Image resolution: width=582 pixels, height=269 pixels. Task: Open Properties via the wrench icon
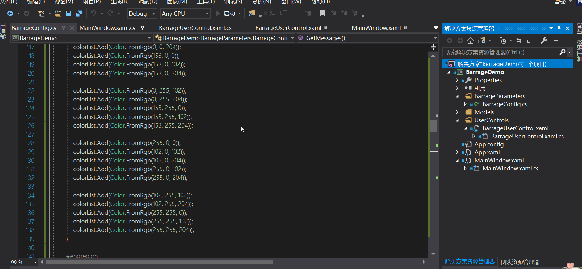coord(544,40)
